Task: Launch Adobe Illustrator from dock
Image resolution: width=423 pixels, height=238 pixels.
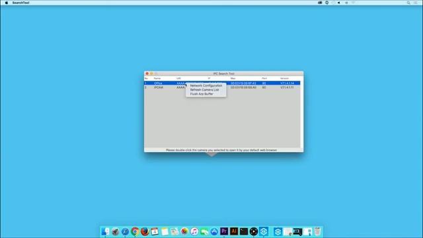Action: 234,231
